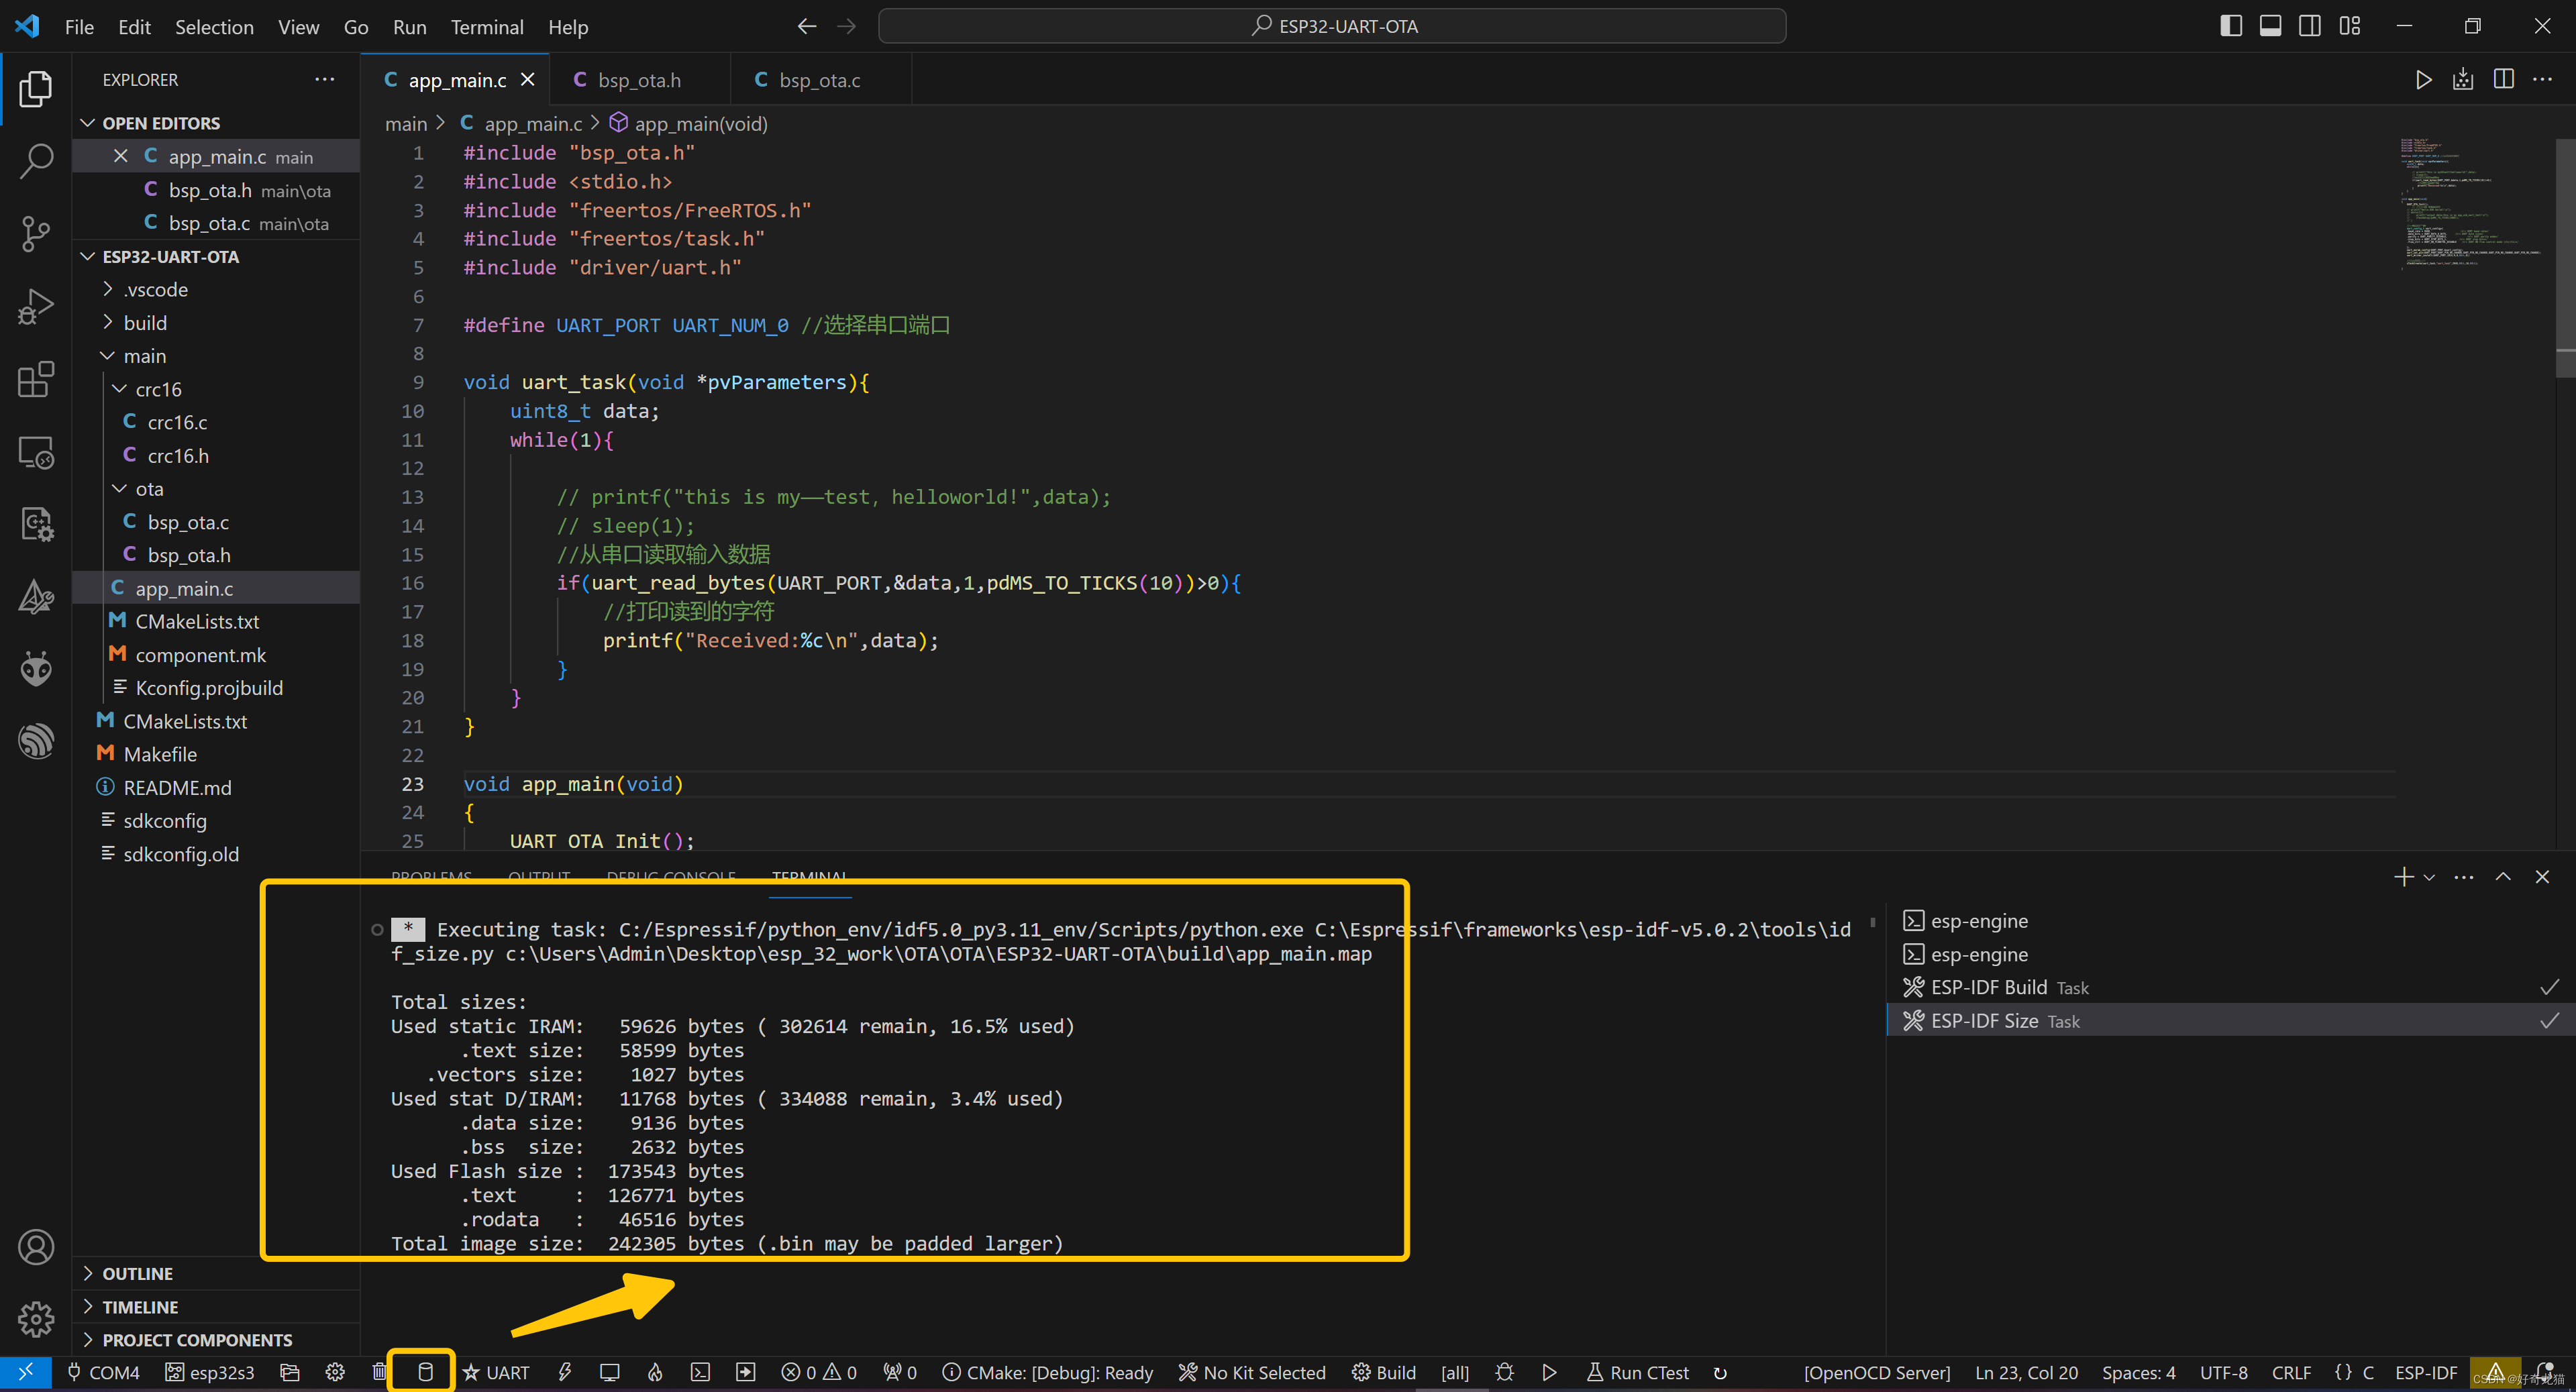This screenshot has height=1392, width=2576.
Task: Click No Kit Selected in status bar
Action: click(x=1252, y=1372)
